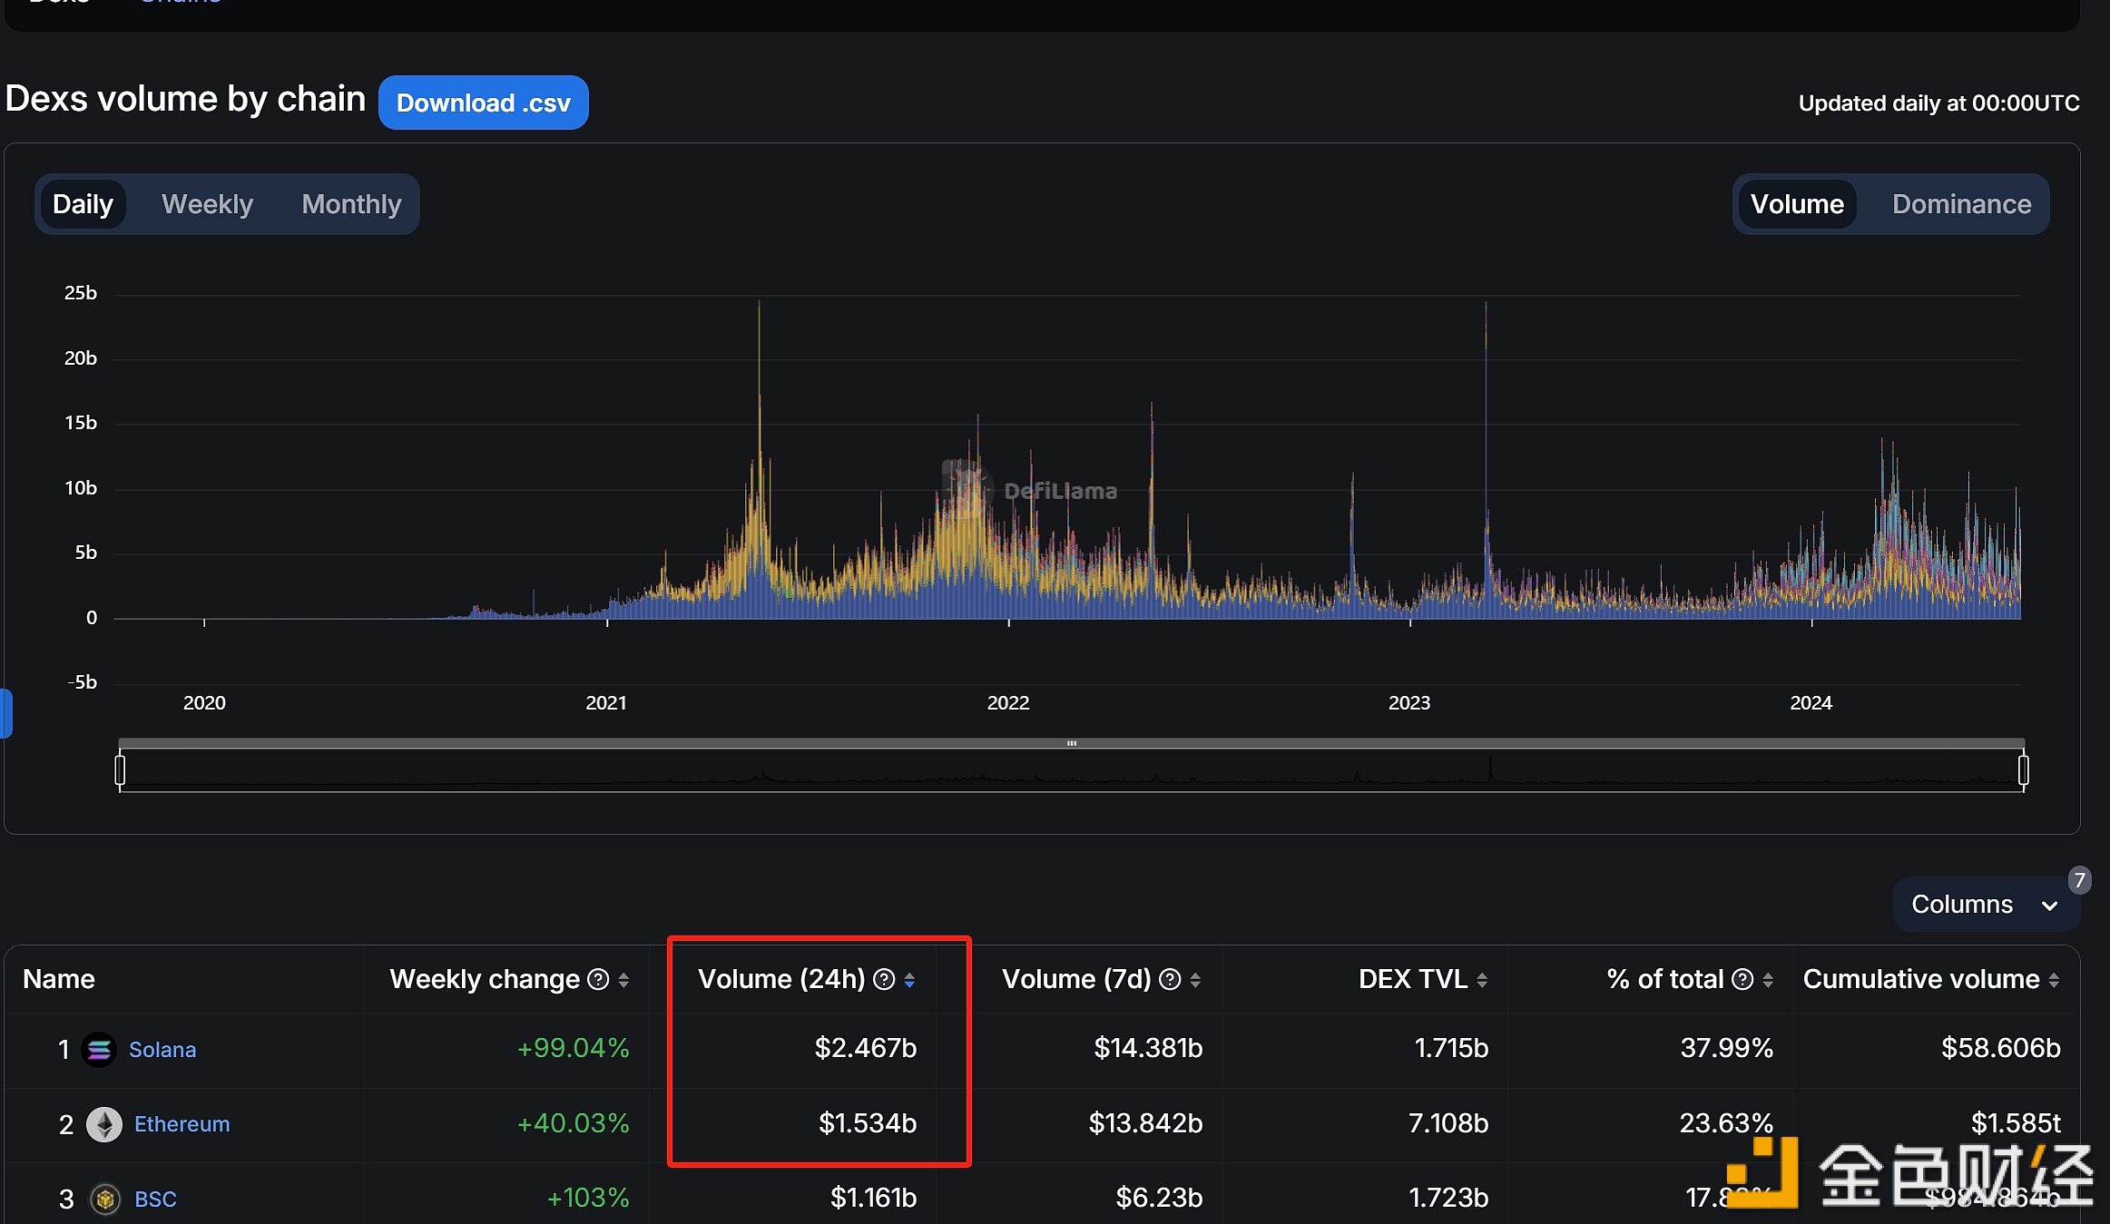Screen dimensions: 2110x1224
Task: Click the Ethereum chain logo icon
Action: pos(104,1124)
